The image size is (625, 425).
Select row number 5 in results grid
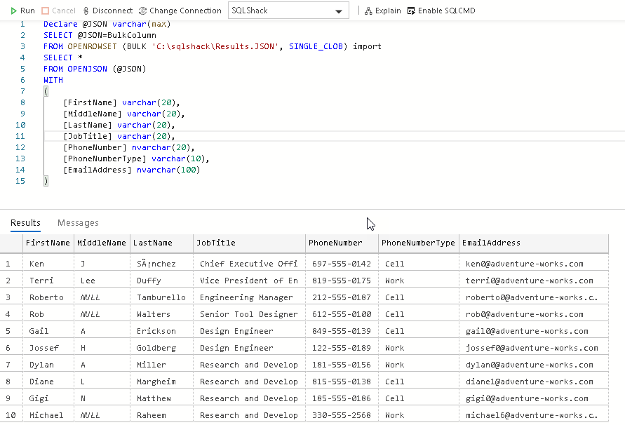8,331
